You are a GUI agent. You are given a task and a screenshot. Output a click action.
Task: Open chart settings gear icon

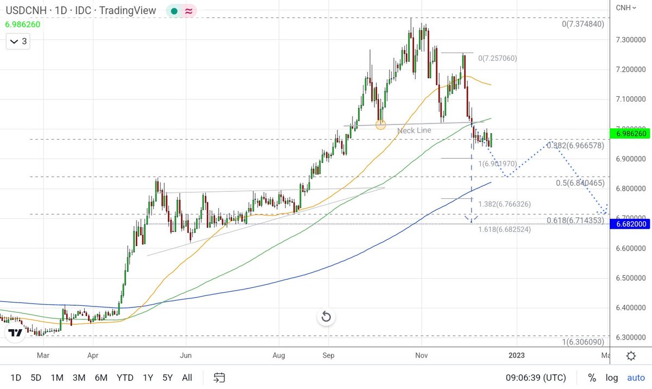click(631, 356)
